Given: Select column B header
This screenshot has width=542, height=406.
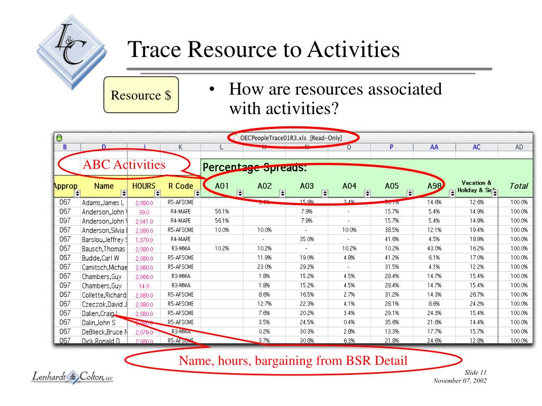Looking at the screenshot, I should (x=65, y=147).
